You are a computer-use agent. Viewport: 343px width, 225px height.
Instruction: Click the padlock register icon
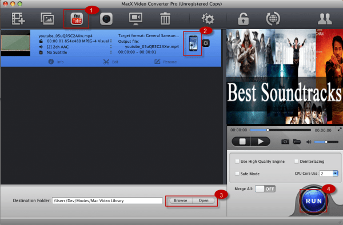pyautogui.click(x=244, y=19)
